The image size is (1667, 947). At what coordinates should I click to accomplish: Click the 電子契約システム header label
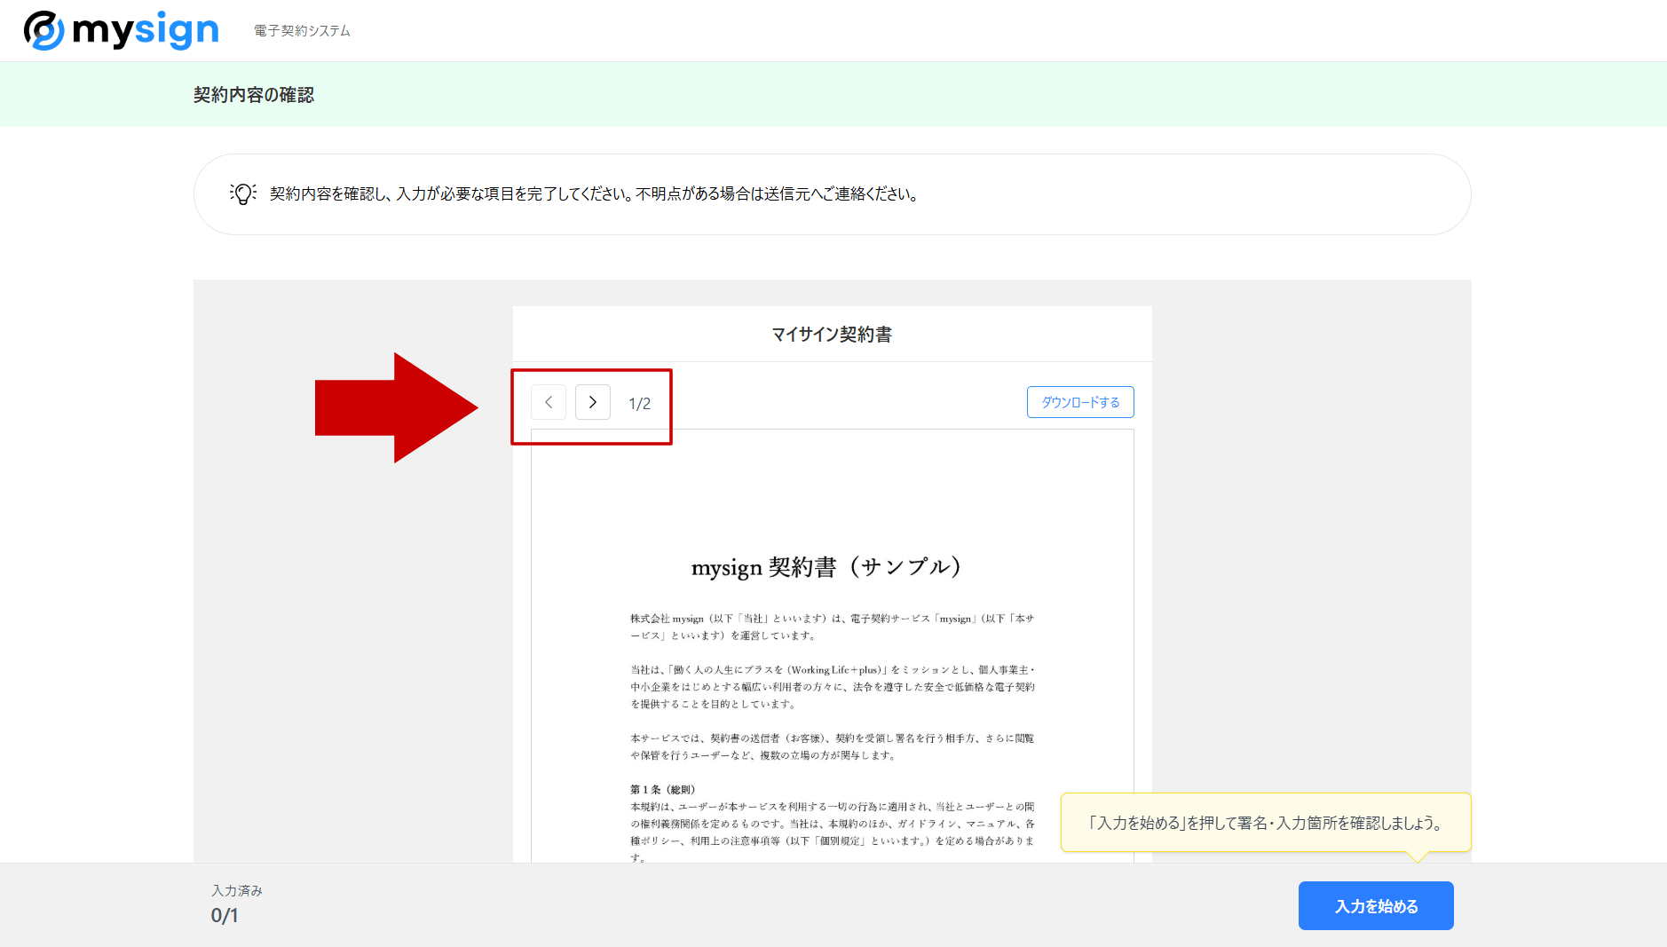coord(302,29)
